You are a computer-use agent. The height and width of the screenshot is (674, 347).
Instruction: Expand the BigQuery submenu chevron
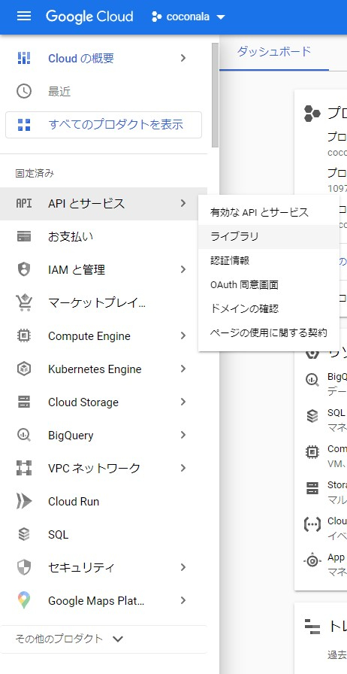coord(183,435)
